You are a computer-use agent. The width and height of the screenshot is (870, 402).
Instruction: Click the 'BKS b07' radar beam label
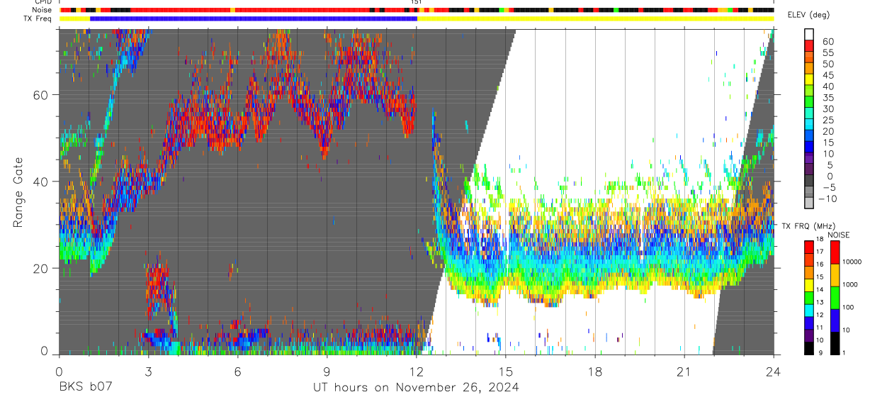(85, 387)
